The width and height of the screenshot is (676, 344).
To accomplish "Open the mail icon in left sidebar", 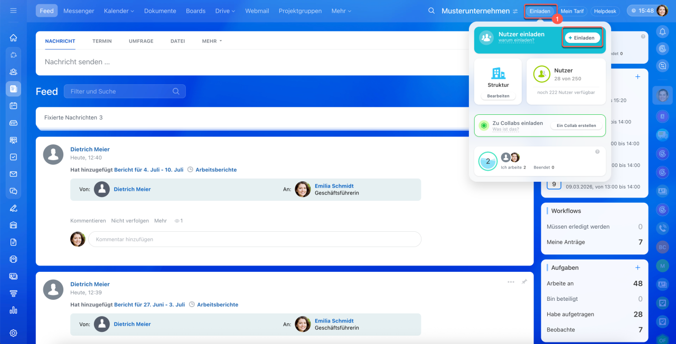I will (x=13, y=174).
